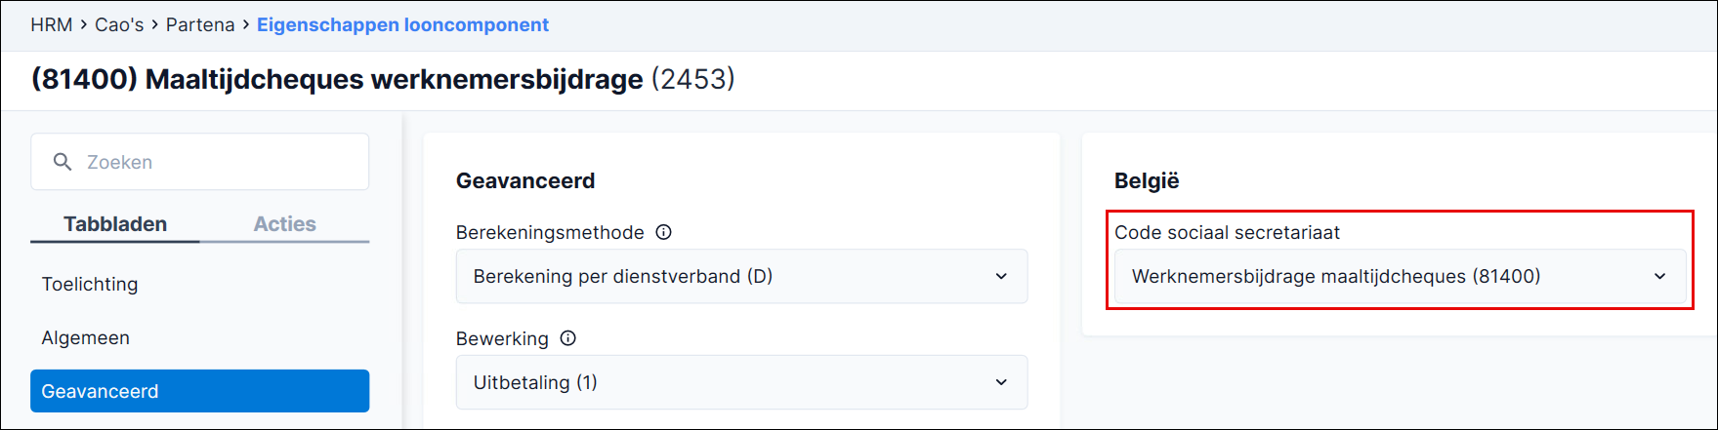The image size is (1718, 430).
Task: Focus the Zoeken search field
Action: point(199,162)
